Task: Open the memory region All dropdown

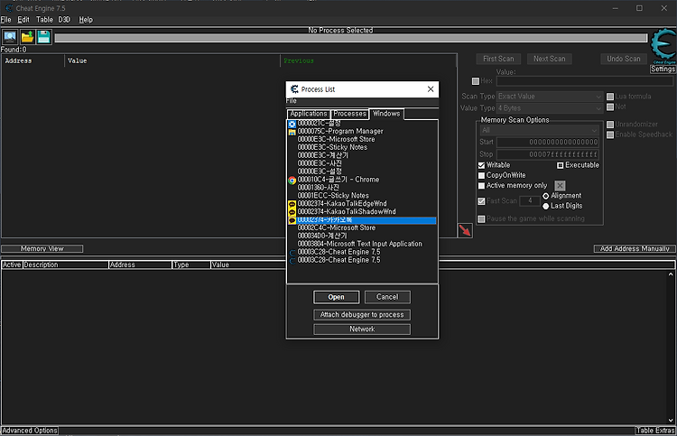Action: coord(539,130)
